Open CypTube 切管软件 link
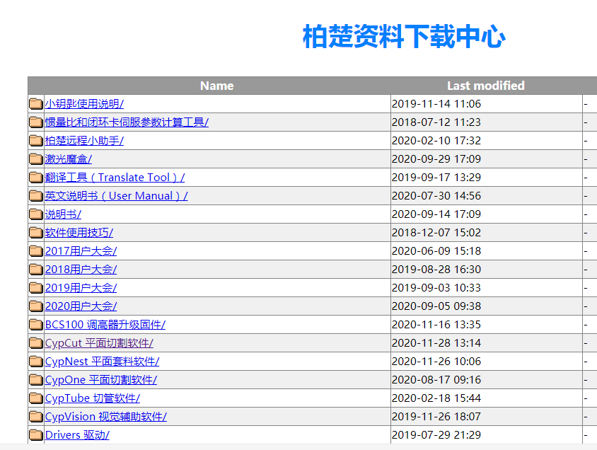 click(93, 398)
